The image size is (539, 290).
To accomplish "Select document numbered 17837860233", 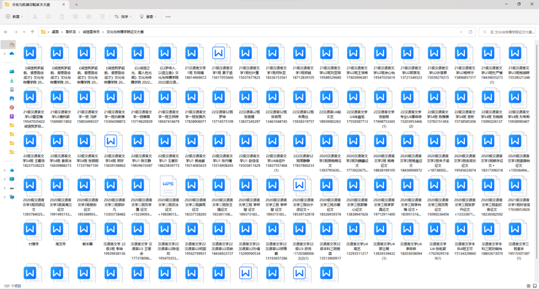I will pyautogui.click(x=303, y=150).
